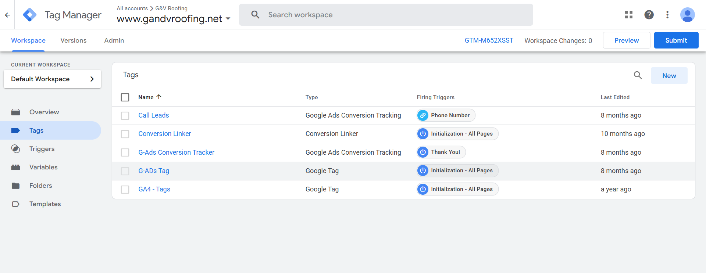Click the Tag Manager logo icon

pos(30,15)
